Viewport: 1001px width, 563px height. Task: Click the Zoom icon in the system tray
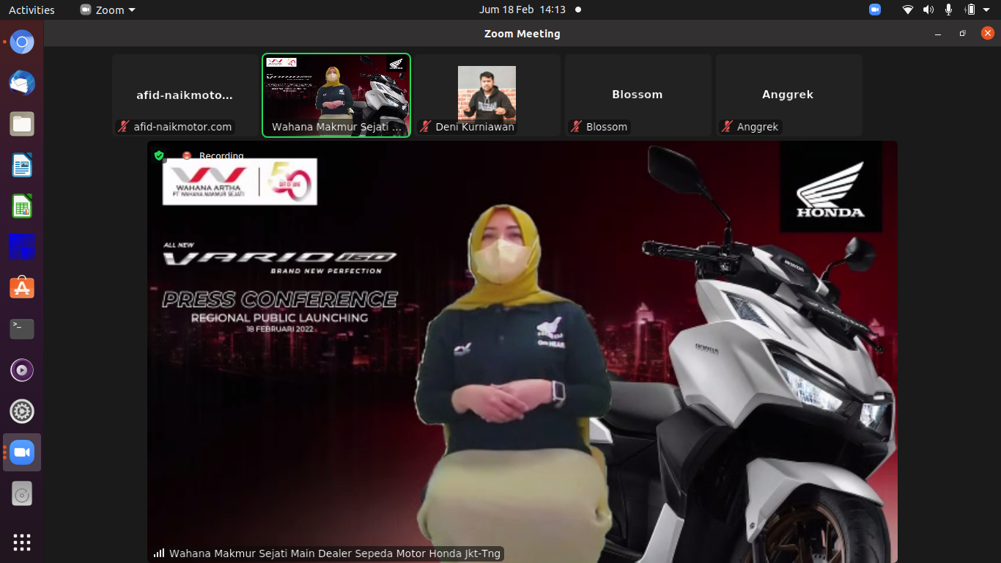coord(874,10)
